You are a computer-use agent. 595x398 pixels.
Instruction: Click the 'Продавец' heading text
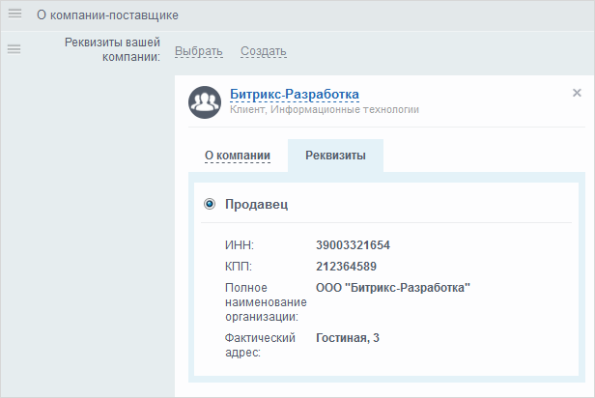point(257,204)
